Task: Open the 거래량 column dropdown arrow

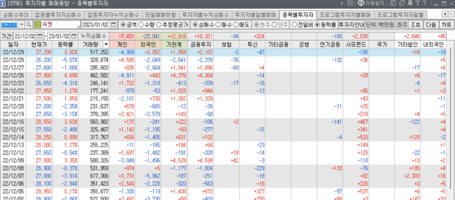Action: 105,45
